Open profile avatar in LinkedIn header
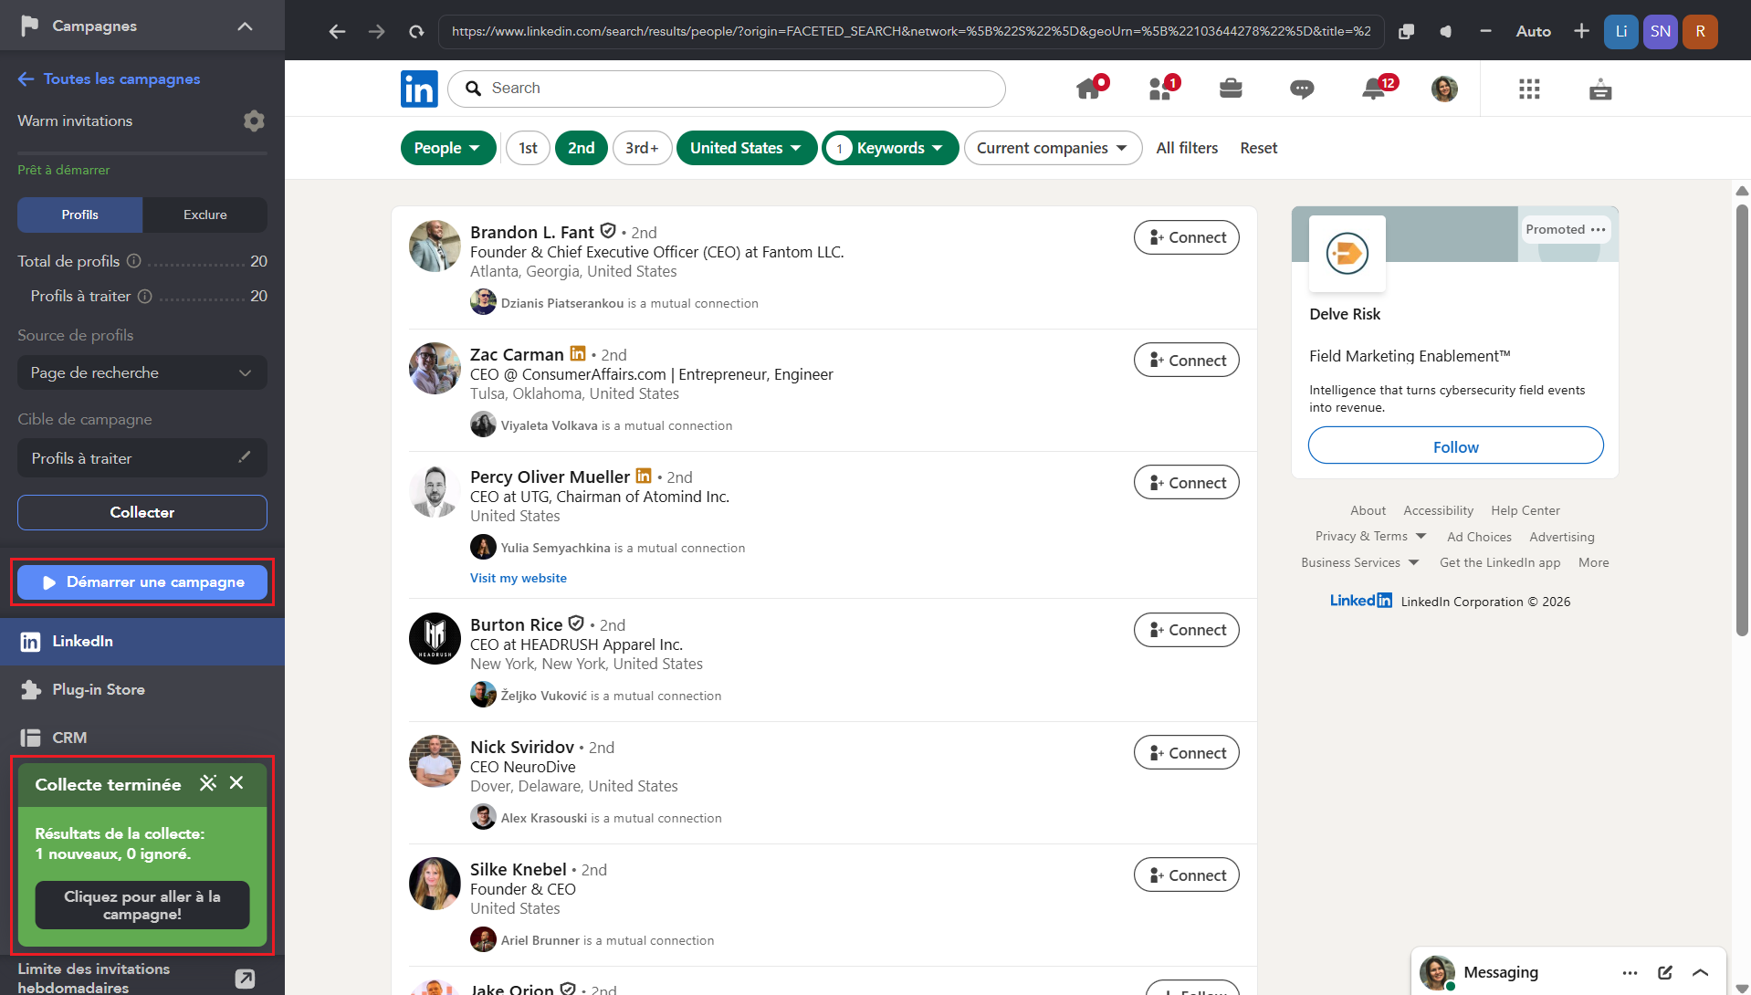1751x995 pixels. click(1444, 89)
